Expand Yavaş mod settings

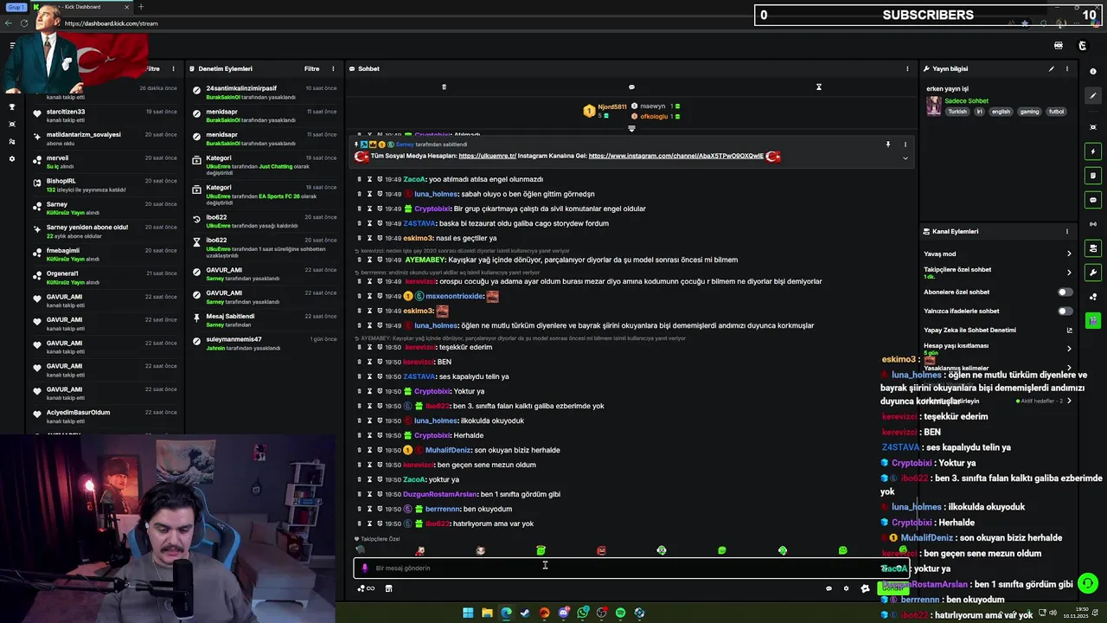pyautogui.click(x=1069, y=254)
